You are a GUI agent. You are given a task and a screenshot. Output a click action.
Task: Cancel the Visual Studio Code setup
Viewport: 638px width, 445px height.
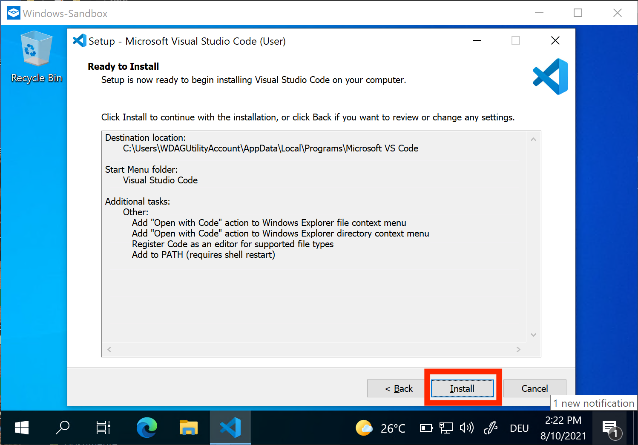pyautogui.click(x=535, y=388)
